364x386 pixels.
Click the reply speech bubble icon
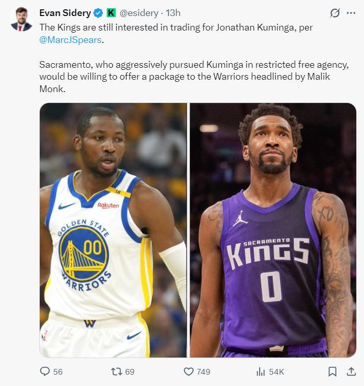(45, 372)
